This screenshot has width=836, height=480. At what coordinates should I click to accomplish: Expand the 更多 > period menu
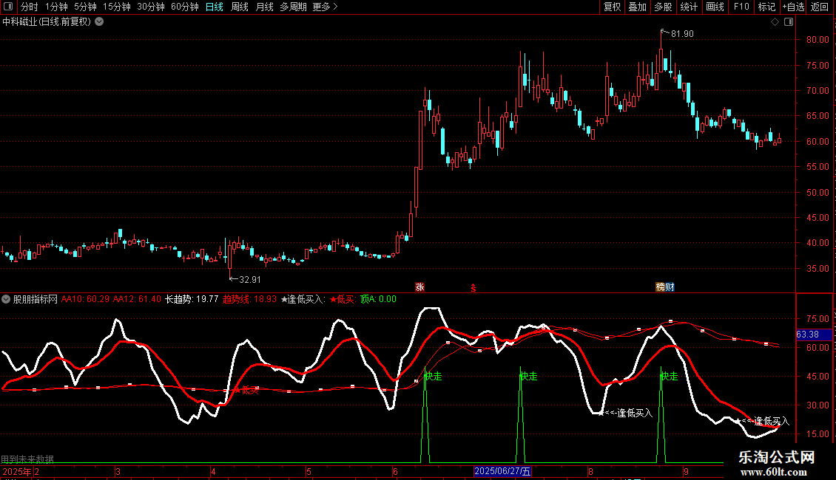(x=326, y=7)
